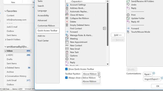
Task: Click the commands list scrollbar thumb
Action: click(x=107, y=24)
